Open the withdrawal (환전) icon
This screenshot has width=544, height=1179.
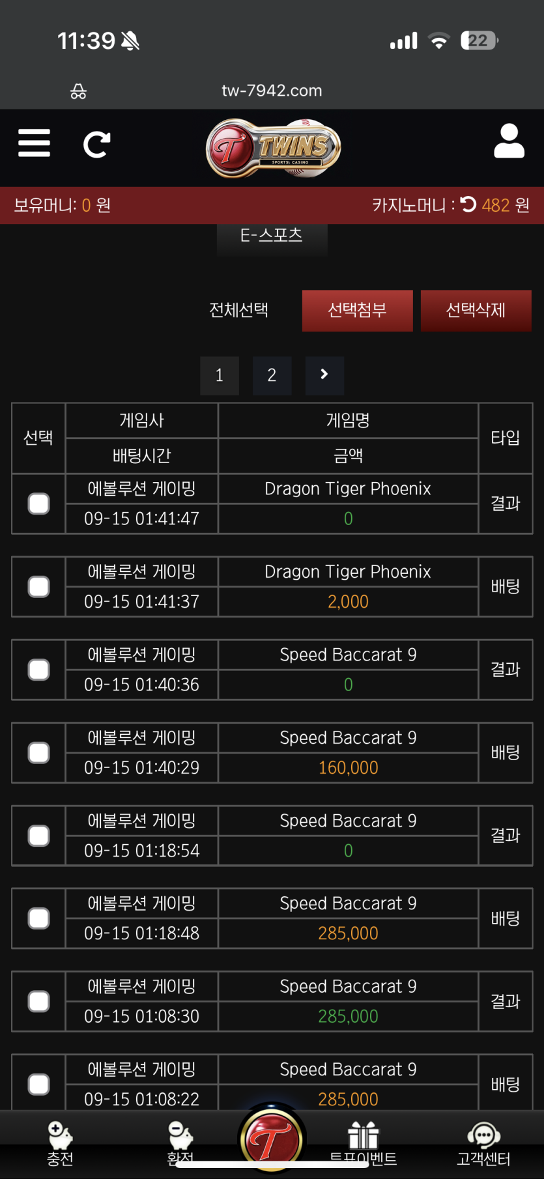[x=180, y=1143]
